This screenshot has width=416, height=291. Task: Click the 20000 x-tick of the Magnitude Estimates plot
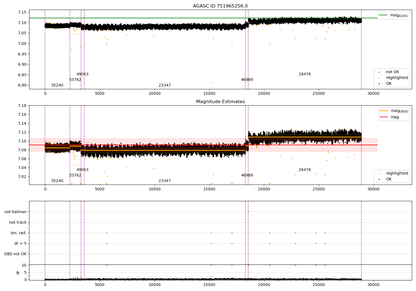pyautogui.click(x=264, y=189)
